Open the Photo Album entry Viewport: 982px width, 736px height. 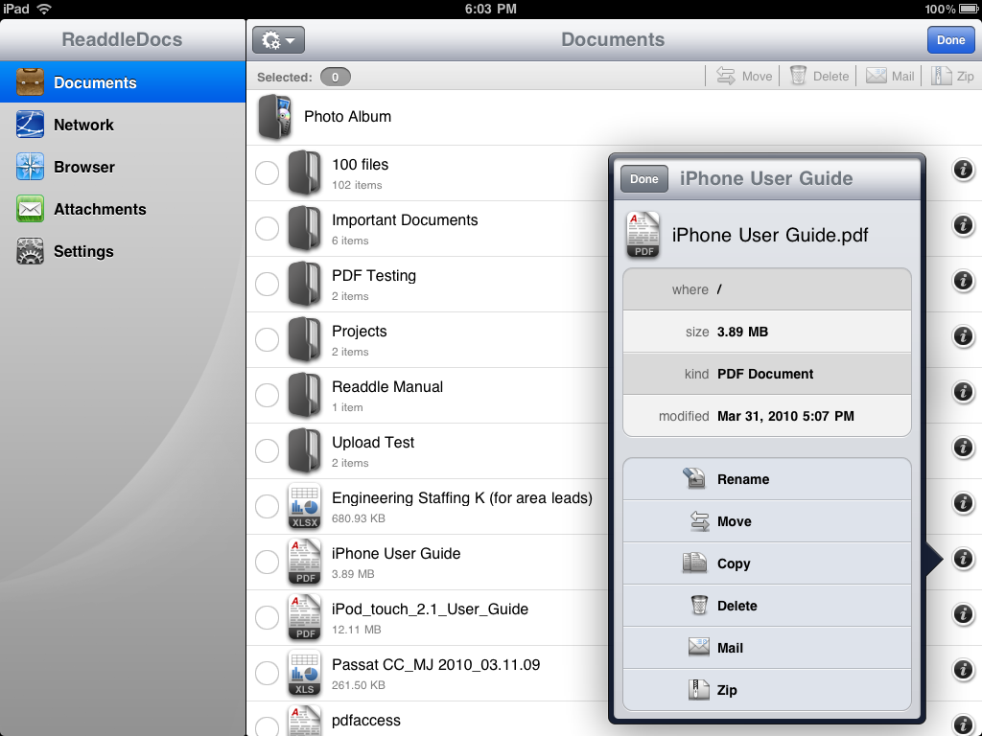(x=614, y=117)
